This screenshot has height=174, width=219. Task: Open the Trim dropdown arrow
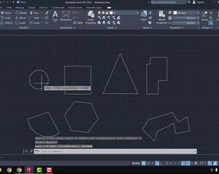[41, 13]
